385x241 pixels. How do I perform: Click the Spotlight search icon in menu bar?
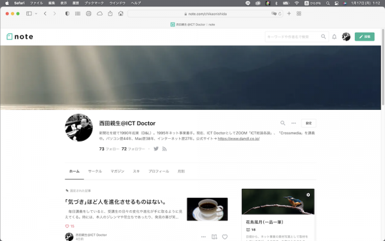click(328, 3)
